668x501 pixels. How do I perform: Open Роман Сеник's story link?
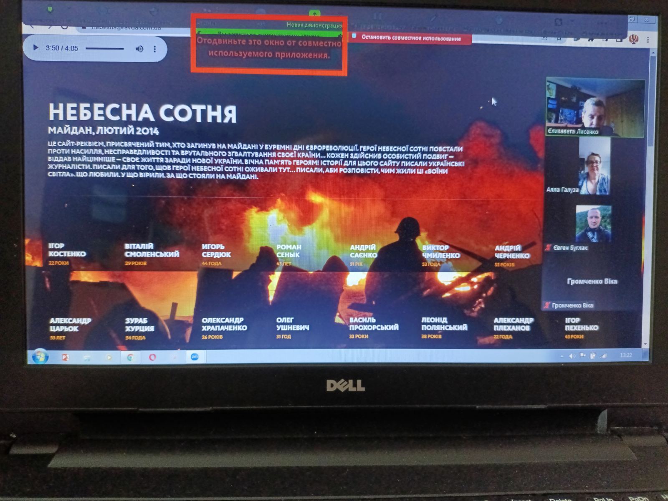click(x=288, y=251)
